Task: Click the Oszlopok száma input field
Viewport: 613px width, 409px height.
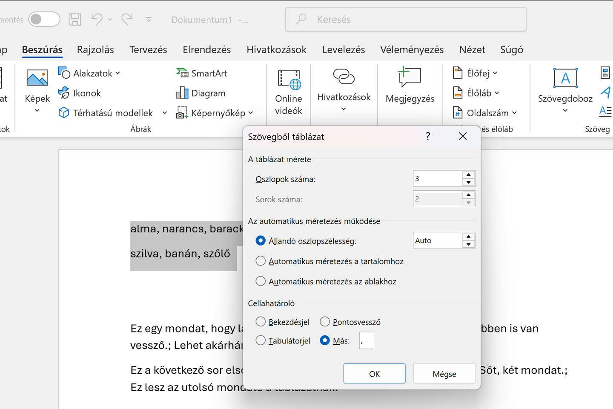Action: [x=438, y=179]
